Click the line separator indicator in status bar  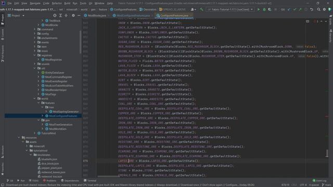294,185
